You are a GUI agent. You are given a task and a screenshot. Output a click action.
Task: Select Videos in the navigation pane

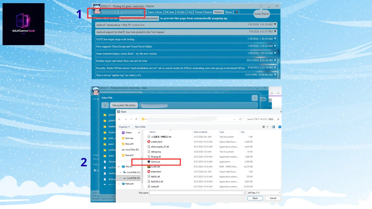pos(128,133)
